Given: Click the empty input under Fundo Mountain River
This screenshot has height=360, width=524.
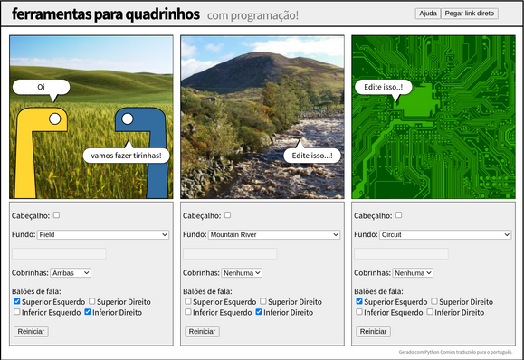Looking at the screenshot, I should pyautogui.click(x=230, y=254).
